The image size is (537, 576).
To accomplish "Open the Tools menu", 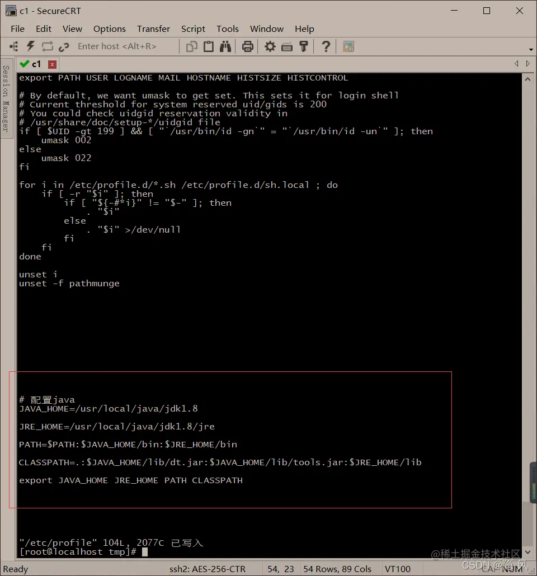I will coord(228,29).
